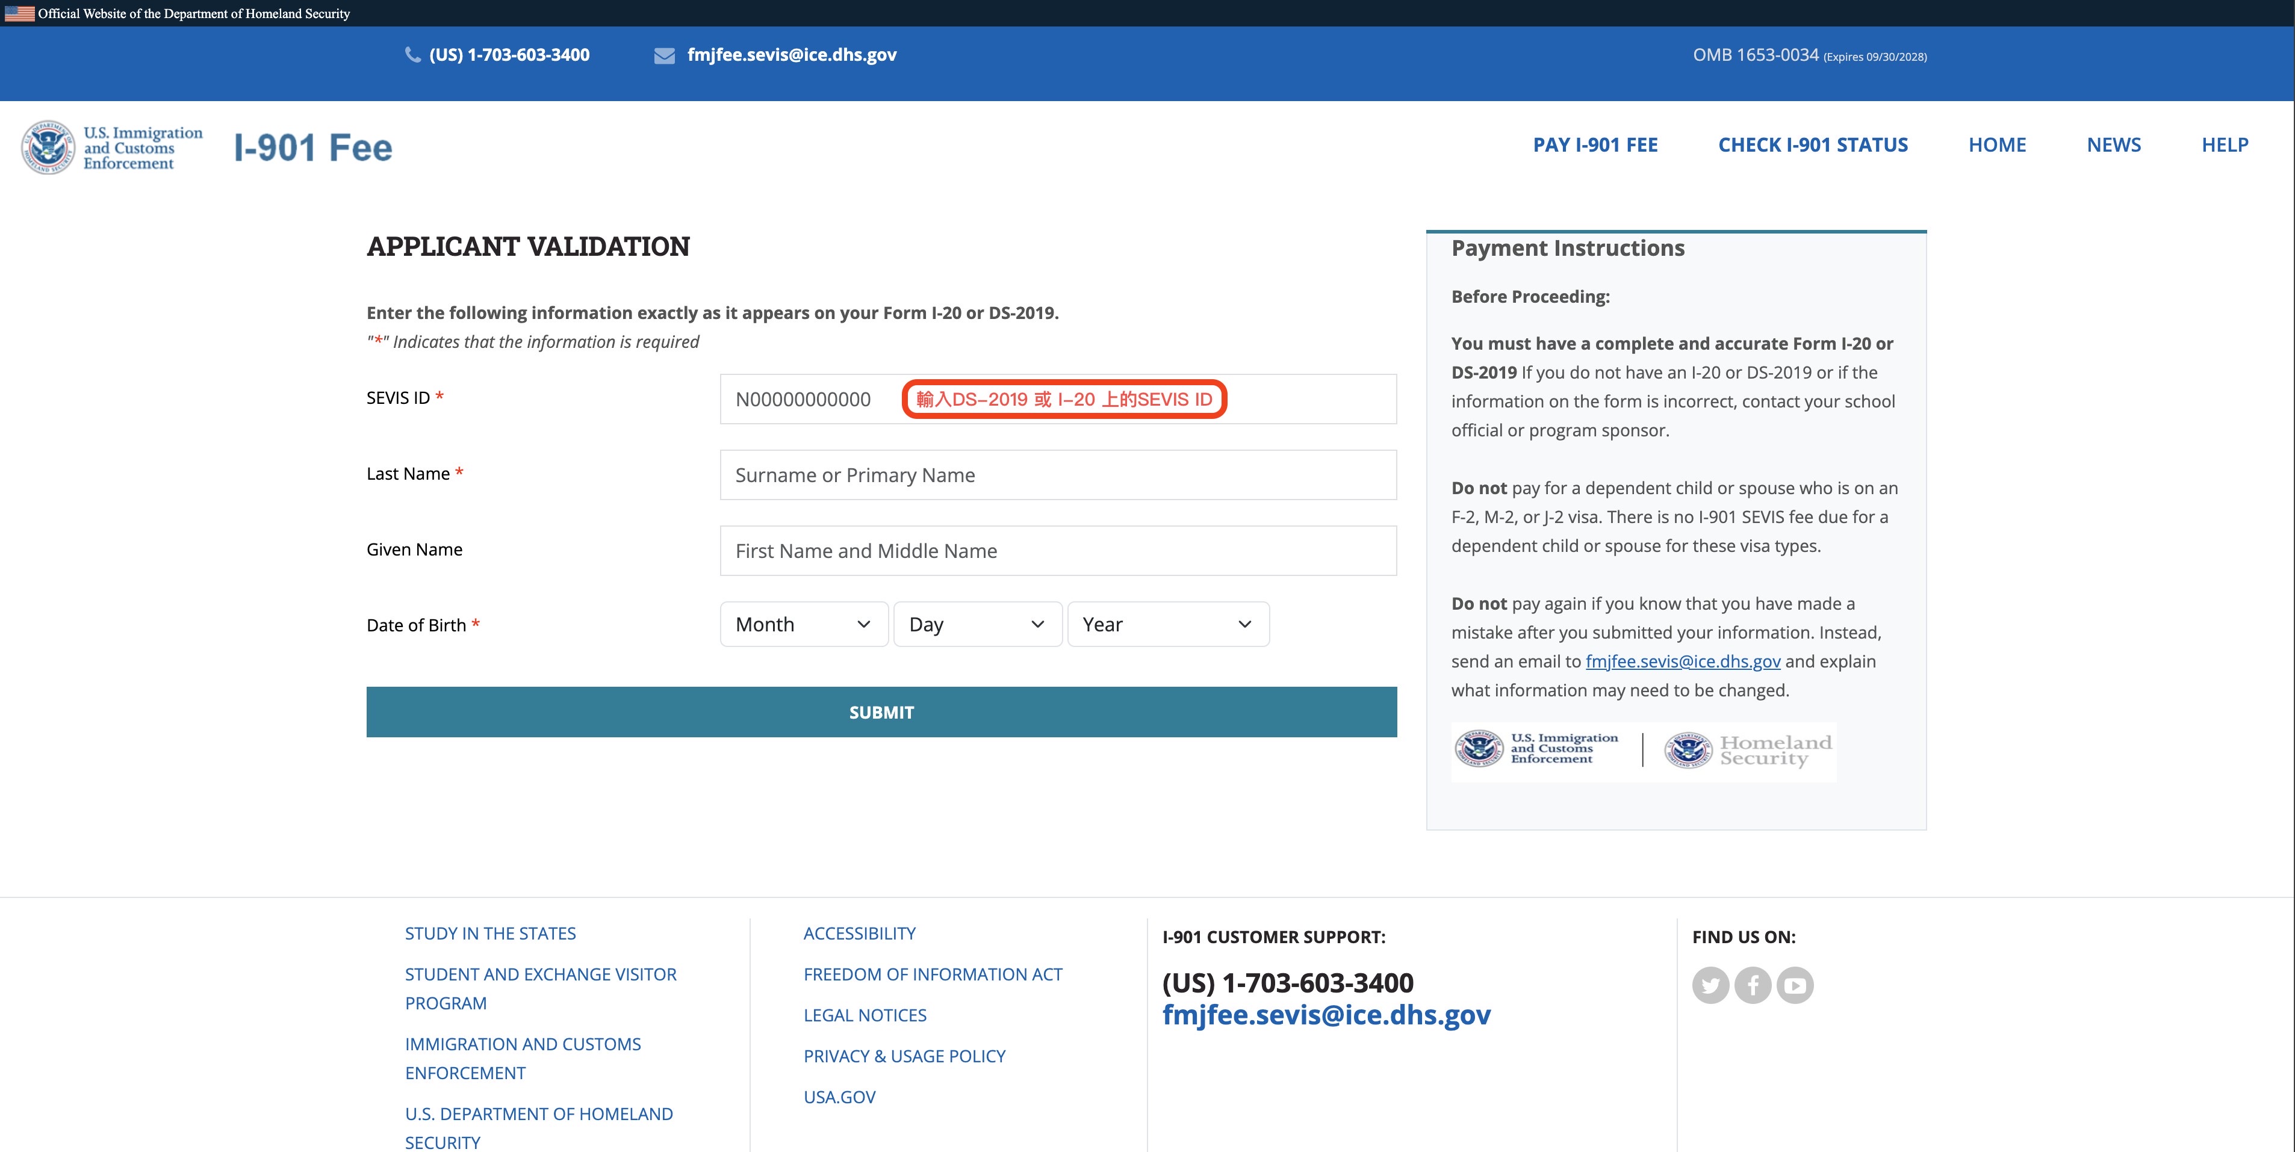Open the STUDY IN THE STATES footer link
2295x1152 pixels.
click(x=490, y=934)
